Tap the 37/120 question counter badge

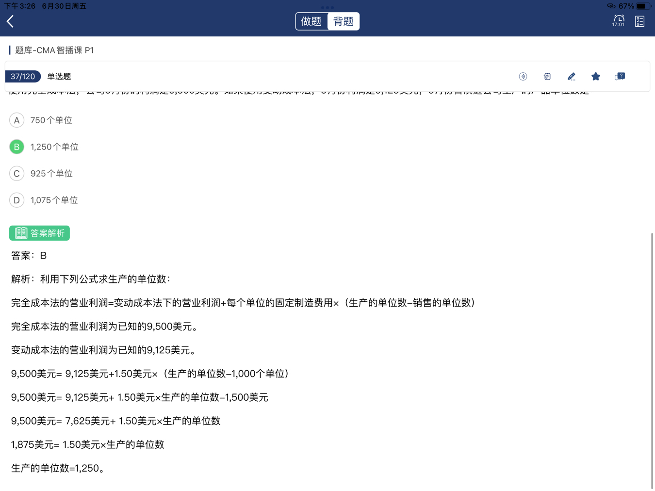[x=23, y=77]
